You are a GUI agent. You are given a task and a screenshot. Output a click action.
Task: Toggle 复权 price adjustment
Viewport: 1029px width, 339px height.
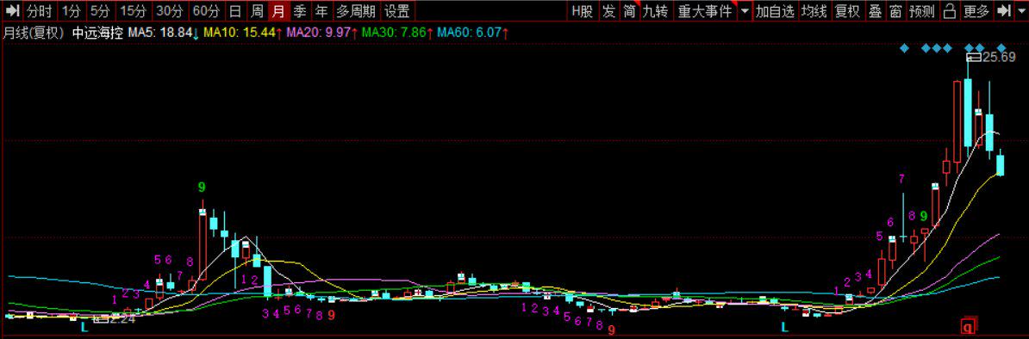click(846, 11)
